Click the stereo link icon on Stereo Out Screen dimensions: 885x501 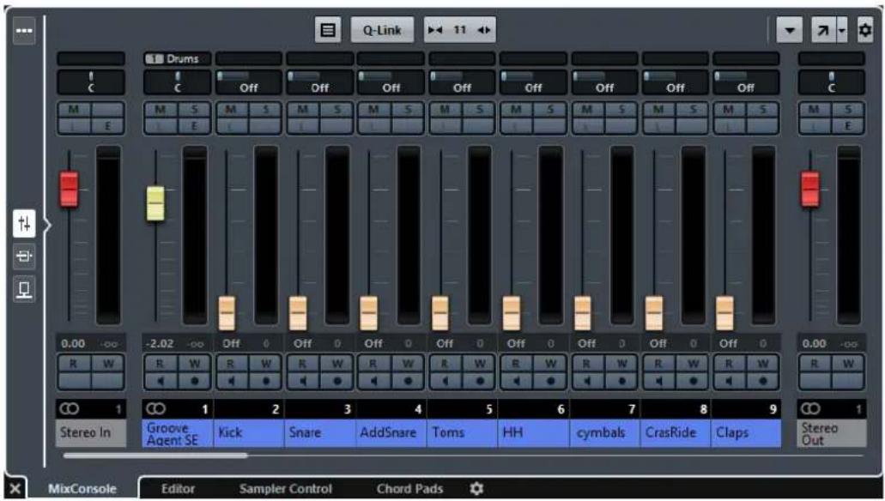tap(810, 408)
